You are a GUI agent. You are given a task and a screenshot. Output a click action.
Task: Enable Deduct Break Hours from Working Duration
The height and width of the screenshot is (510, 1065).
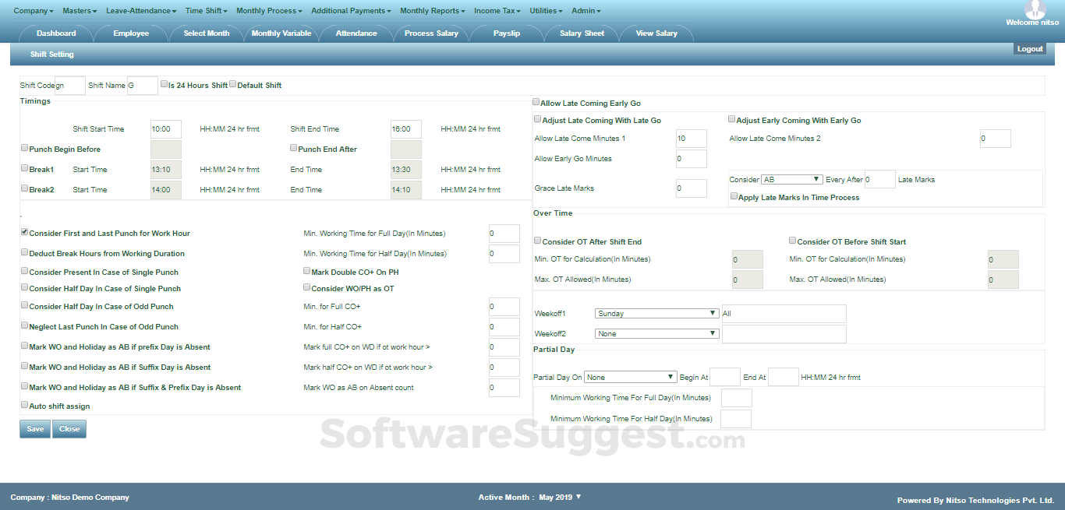[x=24, y=252]
